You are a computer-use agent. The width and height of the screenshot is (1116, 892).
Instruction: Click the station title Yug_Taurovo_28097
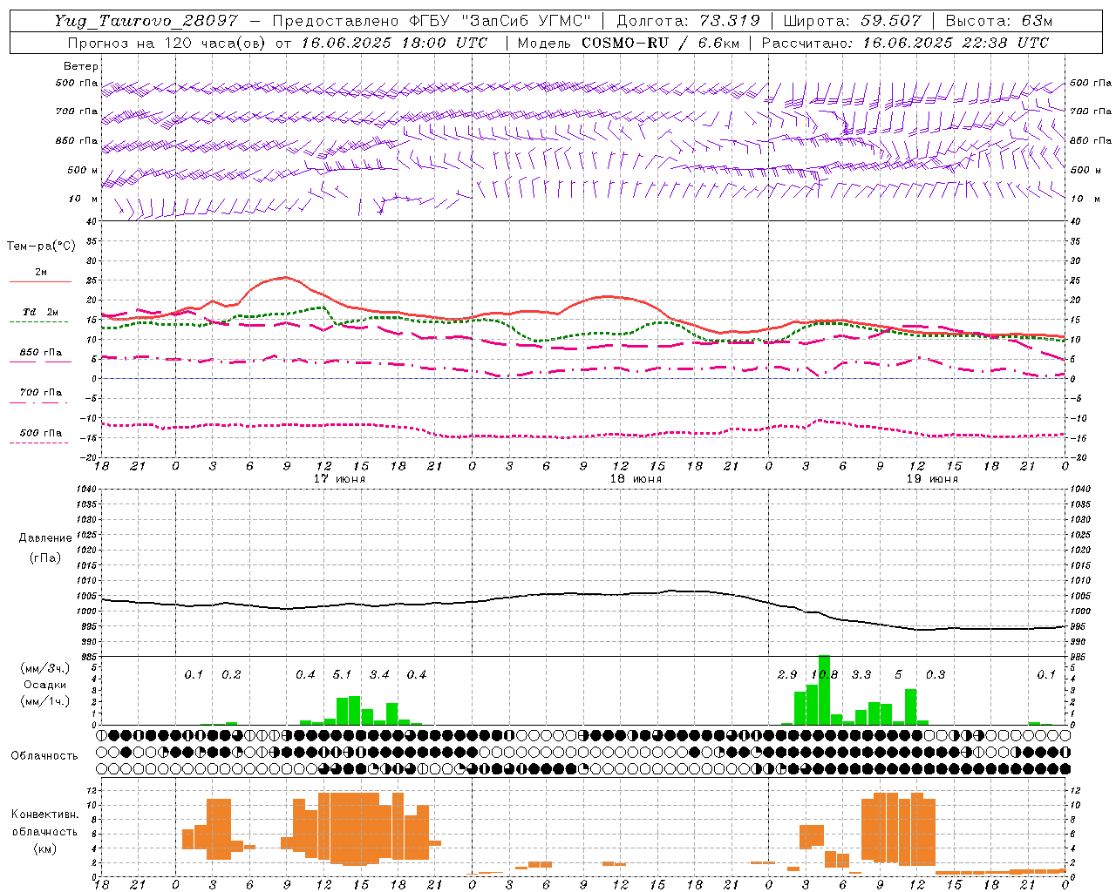pos(146,21)
